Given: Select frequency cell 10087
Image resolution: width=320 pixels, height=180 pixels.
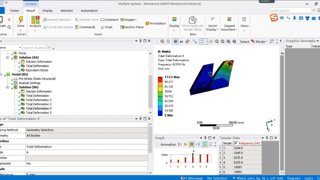Looking at the screenshot, I should [x=247, y=167].
